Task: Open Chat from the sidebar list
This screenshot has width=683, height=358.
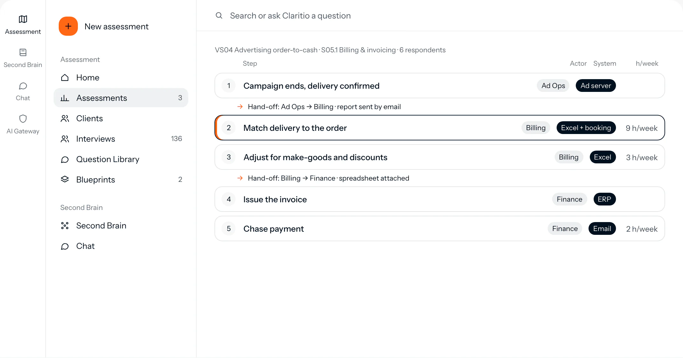Action: click(x=121, y=246)
